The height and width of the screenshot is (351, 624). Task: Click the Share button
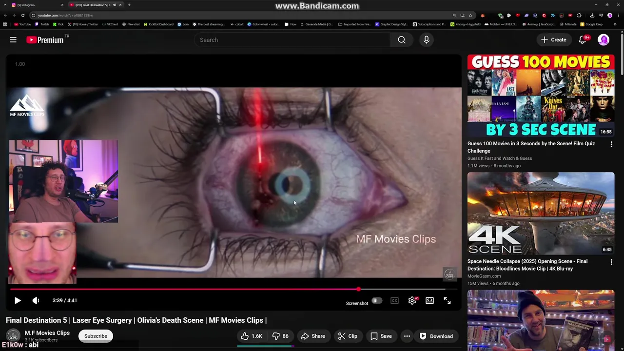[x=313, y=336]
